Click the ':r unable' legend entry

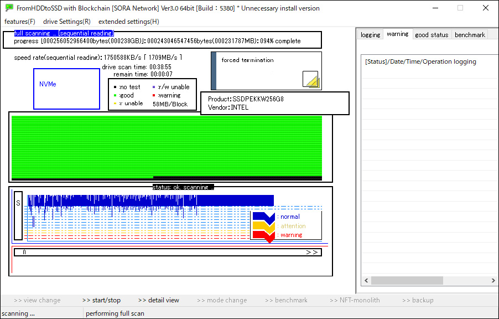coord(128,103)
